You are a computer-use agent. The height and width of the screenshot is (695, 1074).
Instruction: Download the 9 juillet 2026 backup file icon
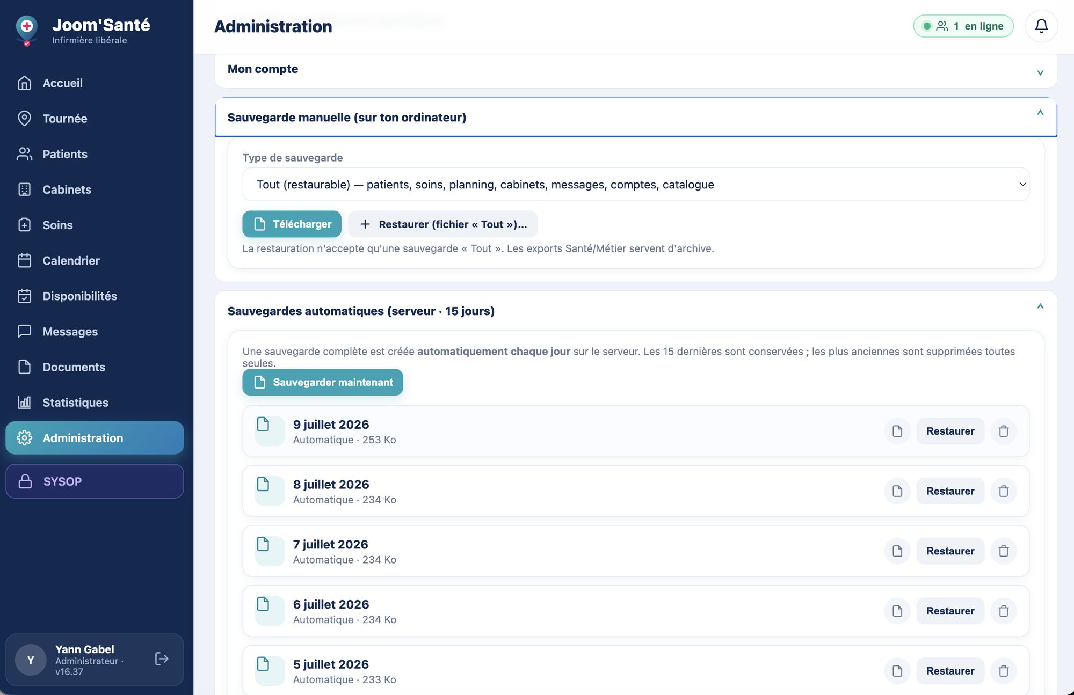(897, 431)
